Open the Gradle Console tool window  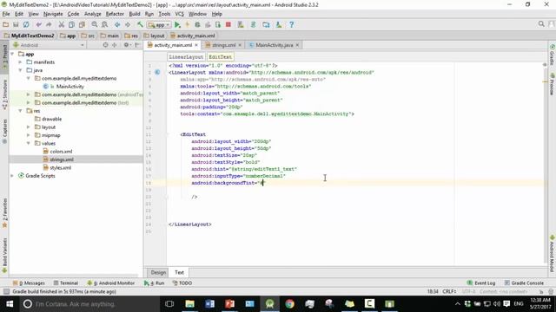coord(524,283)
